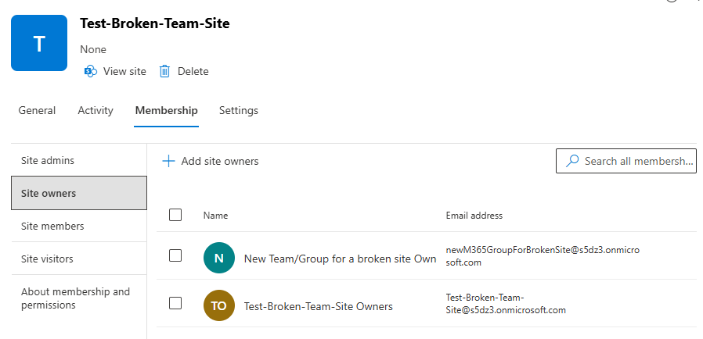703x339 pixels.
Task: Click the None label under the title
Action: [93, 49]
